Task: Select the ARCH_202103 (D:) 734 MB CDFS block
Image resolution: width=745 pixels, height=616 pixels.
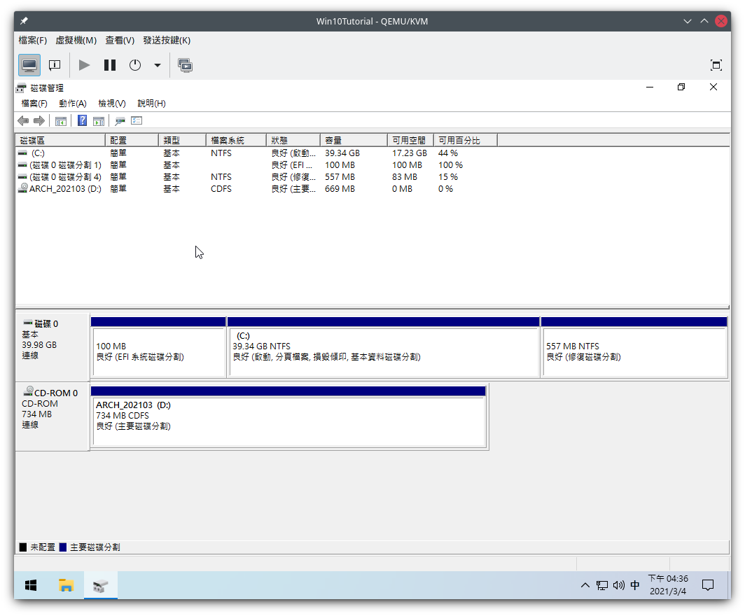Action: (x=288, y=416)
